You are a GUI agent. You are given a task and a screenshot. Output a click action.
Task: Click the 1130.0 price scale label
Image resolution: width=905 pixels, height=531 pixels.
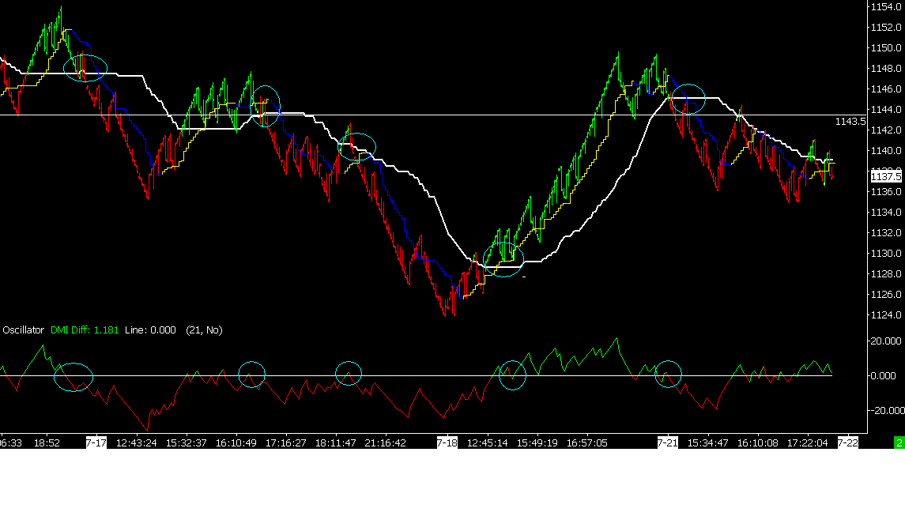[x=886, y=254]
